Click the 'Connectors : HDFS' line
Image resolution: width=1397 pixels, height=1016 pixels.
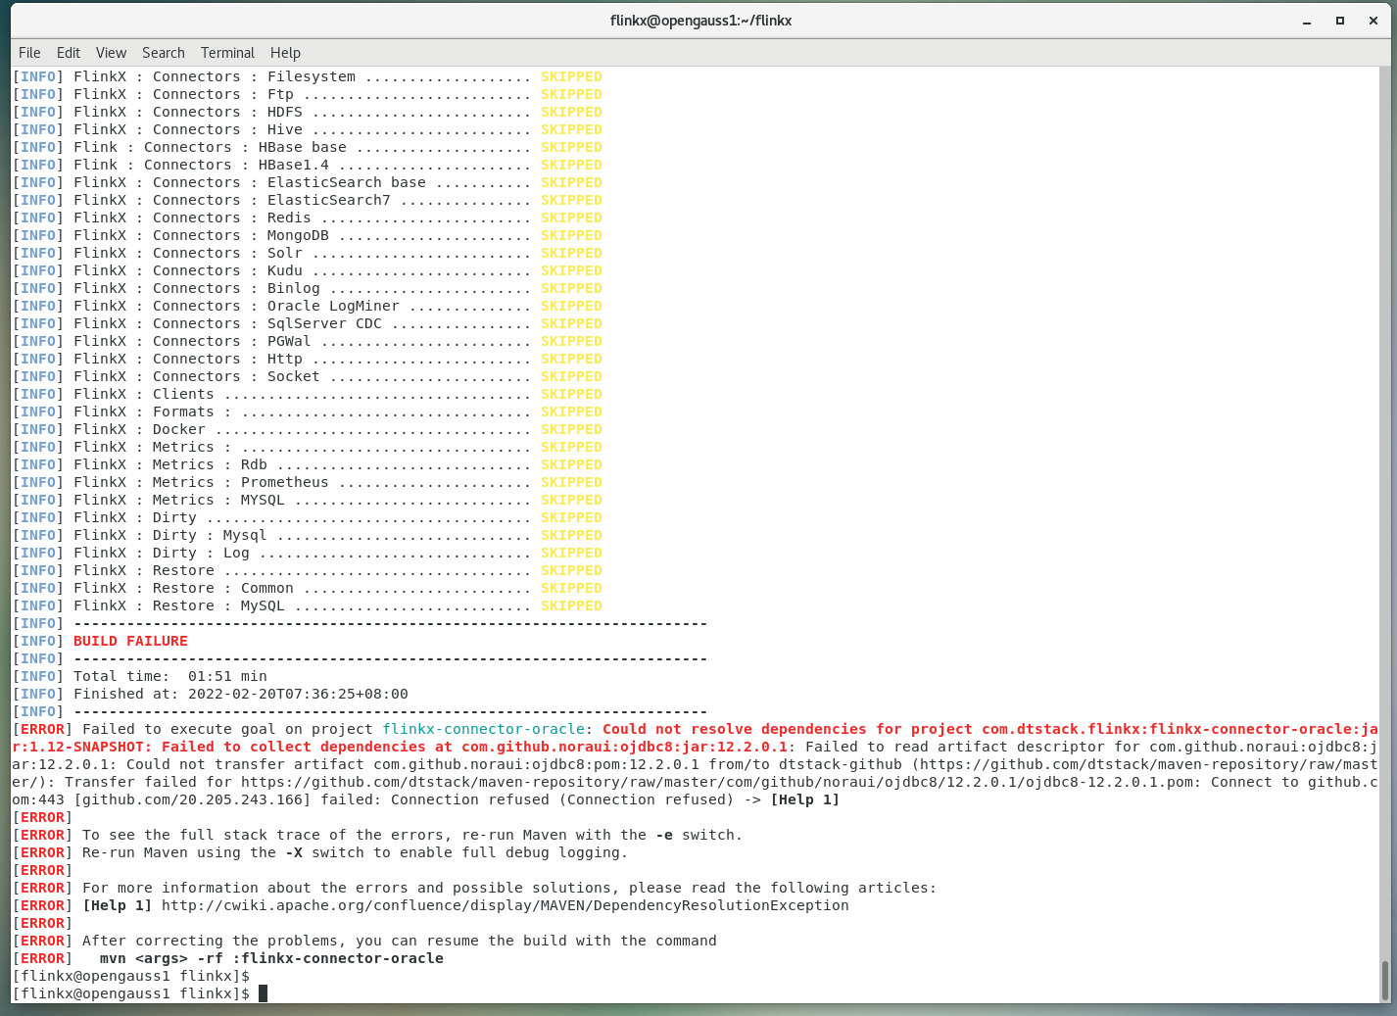[x=308, y=112]
